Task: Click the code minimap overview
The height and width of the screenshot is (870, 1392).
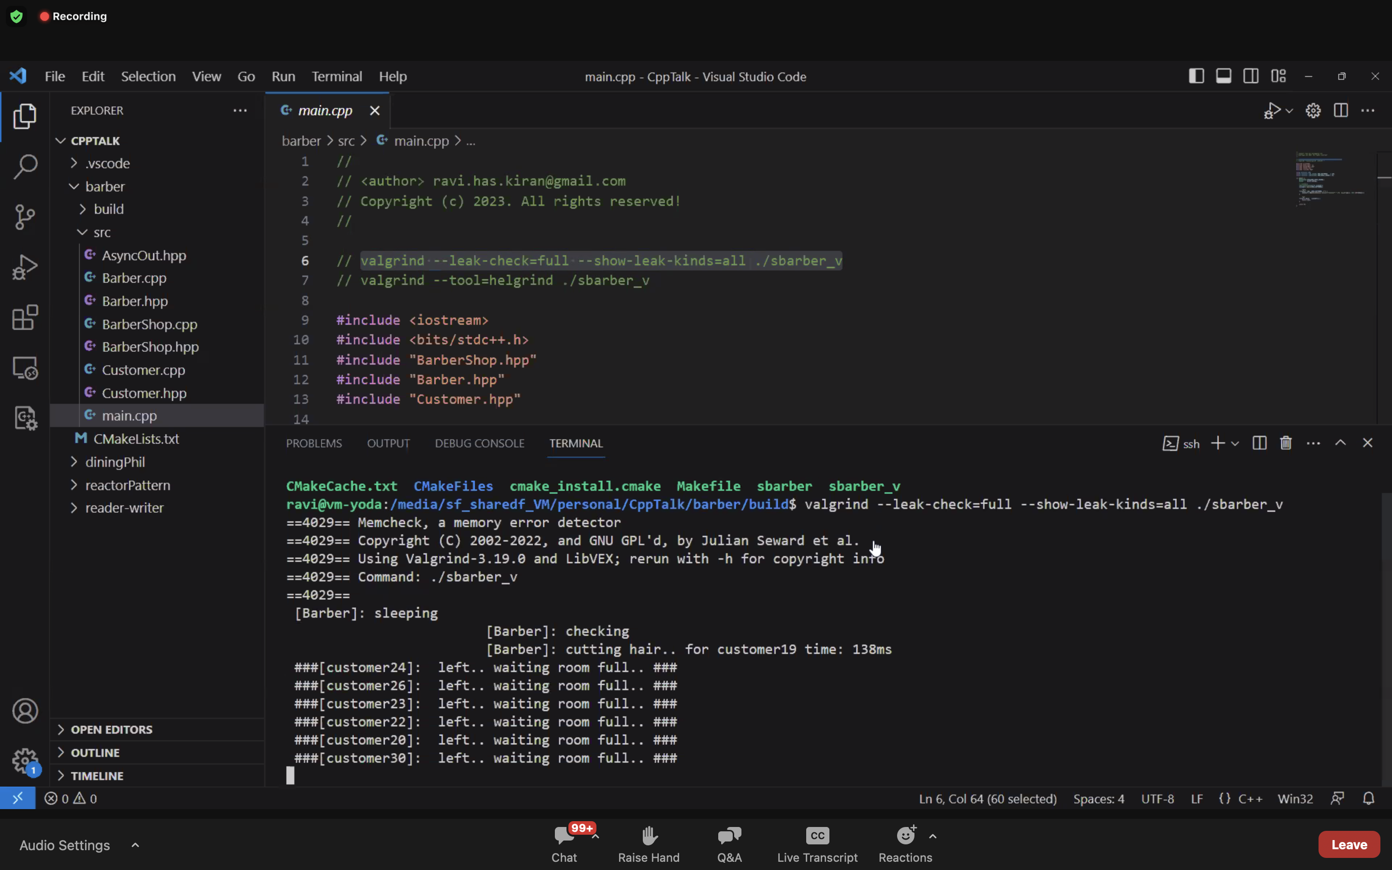Action: point(1331,178)
